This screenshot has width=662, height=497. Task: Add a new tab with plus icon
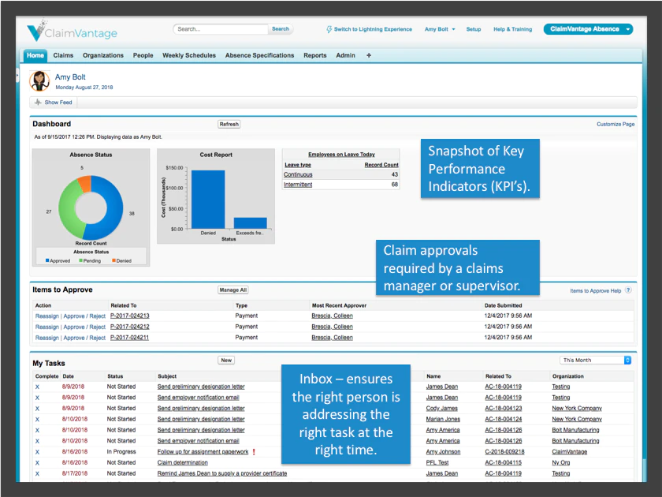[x=369, y=55]
